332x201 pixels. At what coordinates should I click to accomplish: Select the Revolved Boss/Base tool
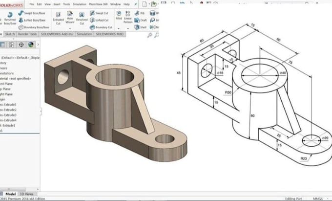[10, 18]
